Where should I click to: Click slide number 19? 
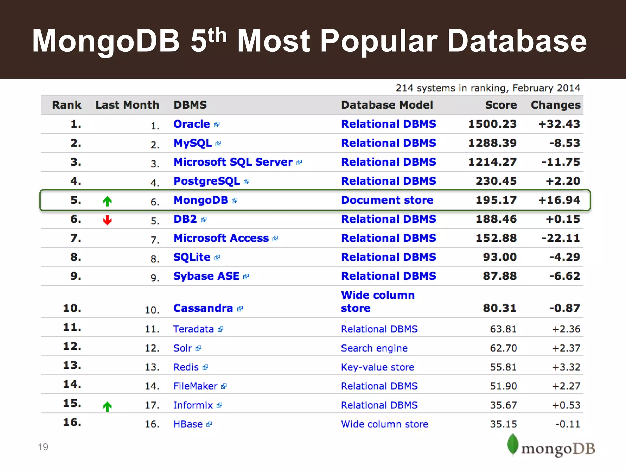tap(43, 447)
